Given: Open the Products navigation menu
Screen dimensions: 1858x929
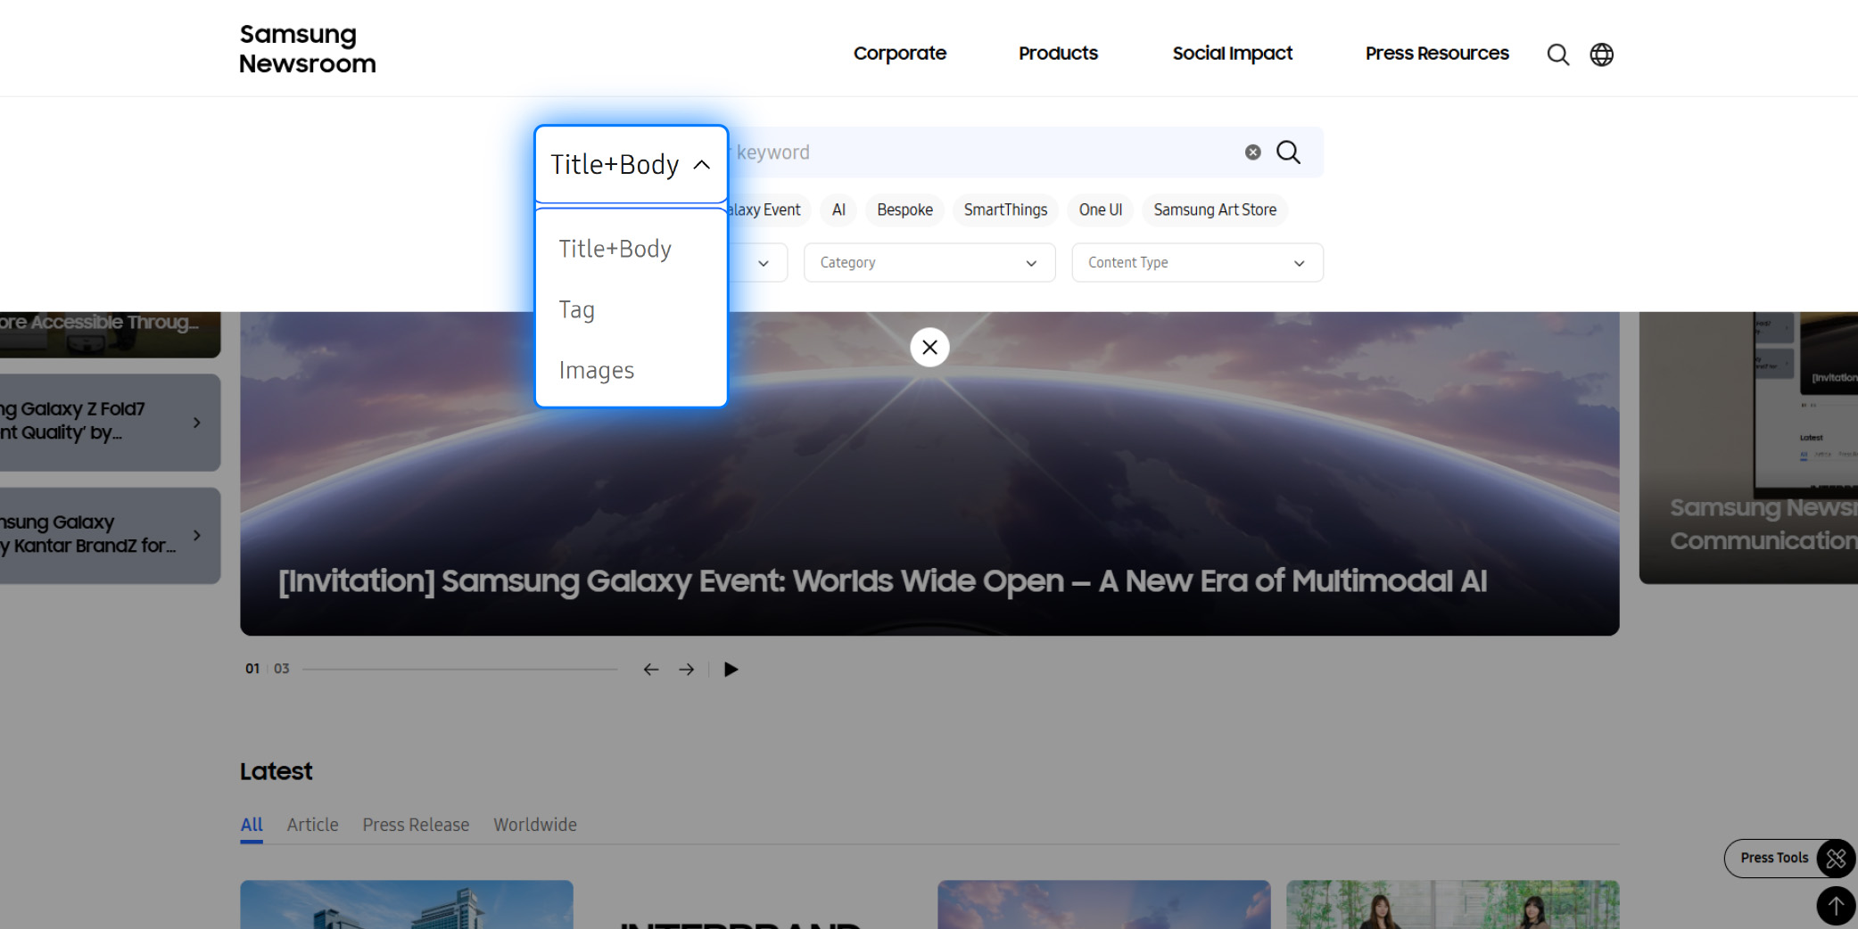Looking at the screenshot, I should click(1058, 53).
